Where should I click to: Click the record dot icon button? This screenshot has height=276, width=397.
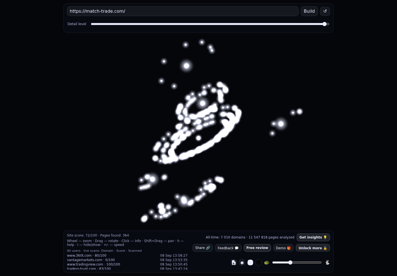pos(242,262)
